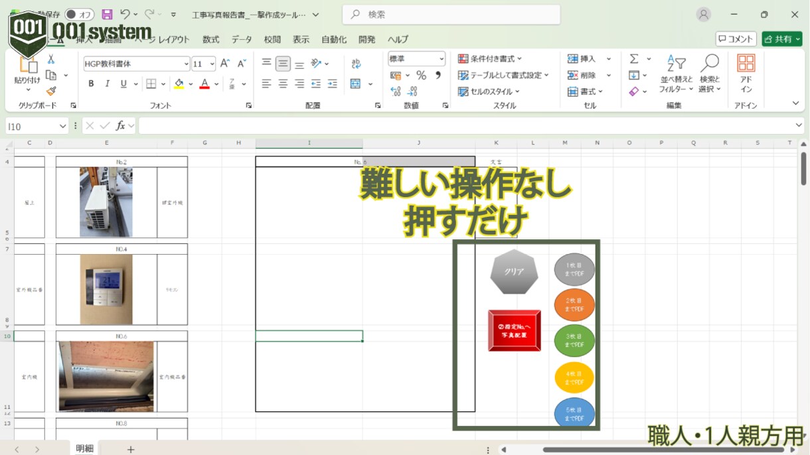
Task: Pick the yellow fill color swatch
Action: [179, 84]
